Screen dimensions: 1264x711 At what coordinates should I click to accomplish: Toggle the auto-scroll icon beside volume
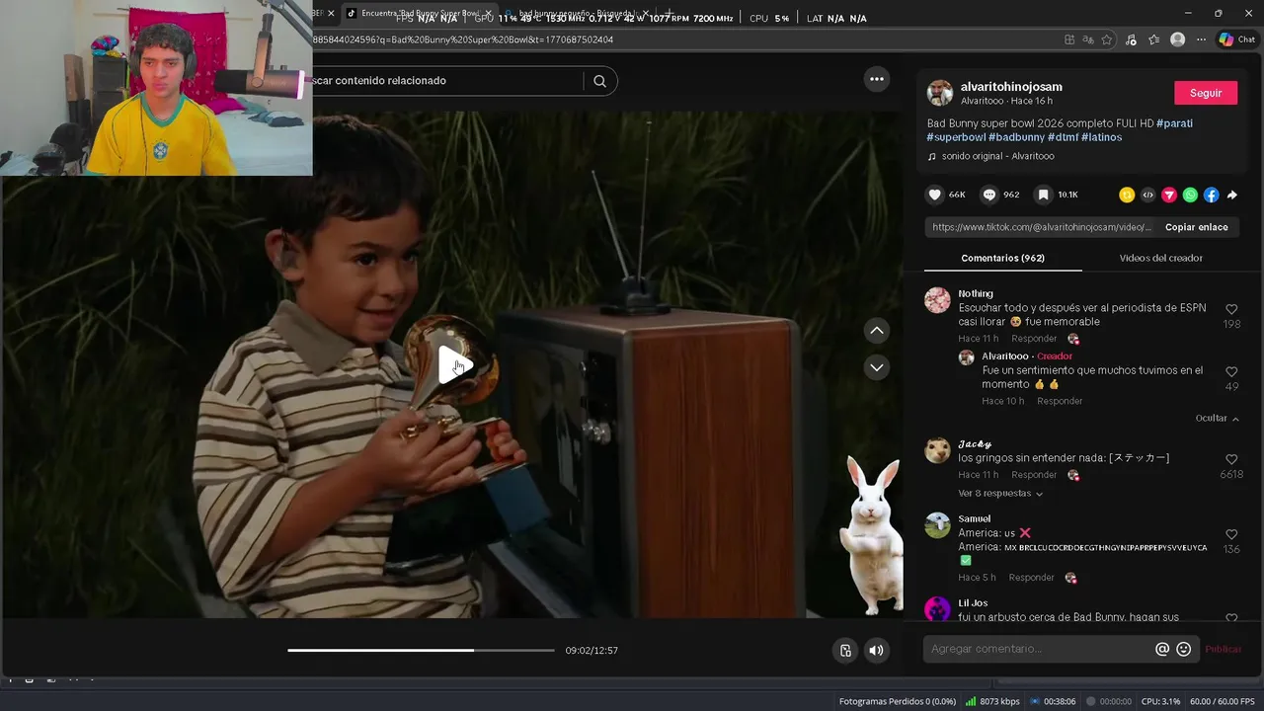click(x=845, y=650)
